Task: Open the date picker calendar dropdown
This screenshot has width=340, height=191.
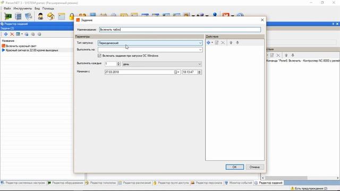Action: pyautogui.click(x=177, y=72)
